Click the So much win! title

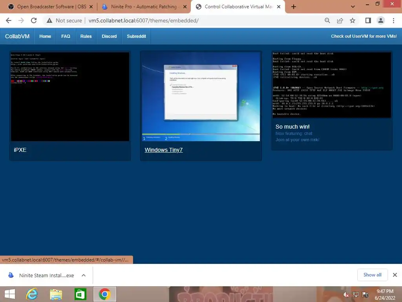pos(292,127)
